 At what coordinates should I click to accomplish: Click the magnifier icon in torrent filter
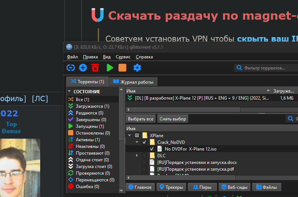[x=239, y=68]
